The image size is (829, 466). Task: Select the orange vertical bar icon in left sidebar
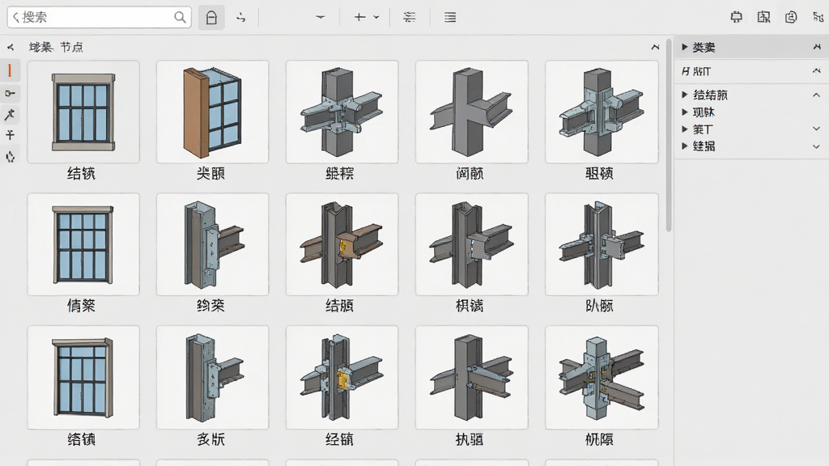(10, 71)
